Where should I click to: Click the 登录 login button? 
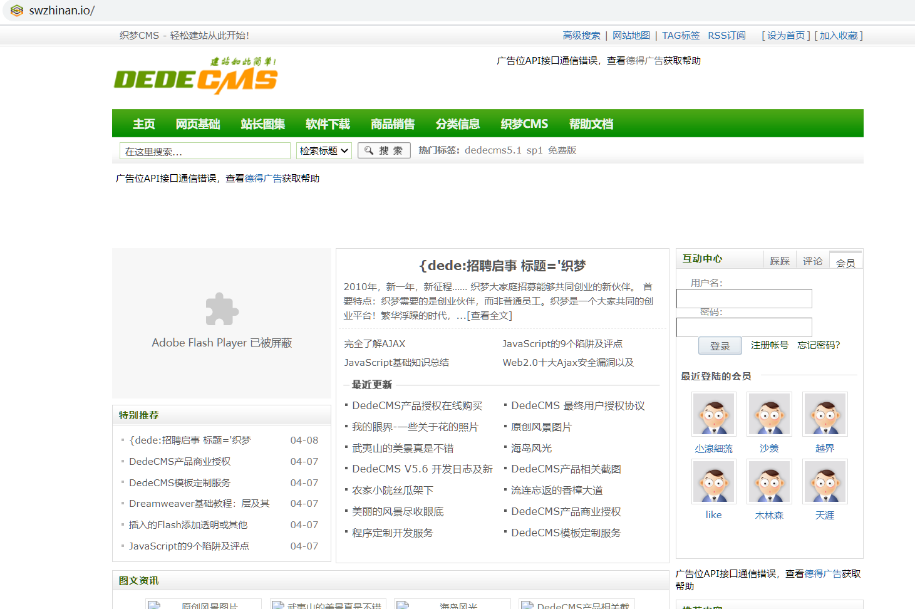[x=720, y=346]
